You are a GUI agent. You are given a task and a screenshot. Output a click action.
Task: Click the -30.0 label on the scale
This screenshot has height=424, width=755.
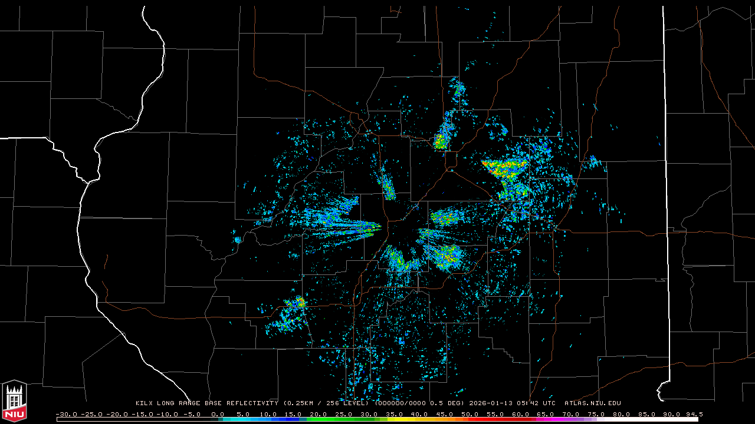click(66, 414)
